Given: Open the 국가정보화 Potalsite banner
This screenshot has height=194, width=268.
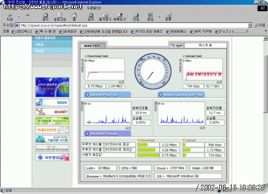Looking at the screenshot, I should [52, 121].
